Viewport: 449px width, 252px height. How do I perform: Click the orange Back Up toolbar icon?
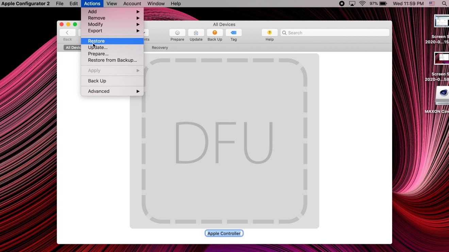point(215,33)
